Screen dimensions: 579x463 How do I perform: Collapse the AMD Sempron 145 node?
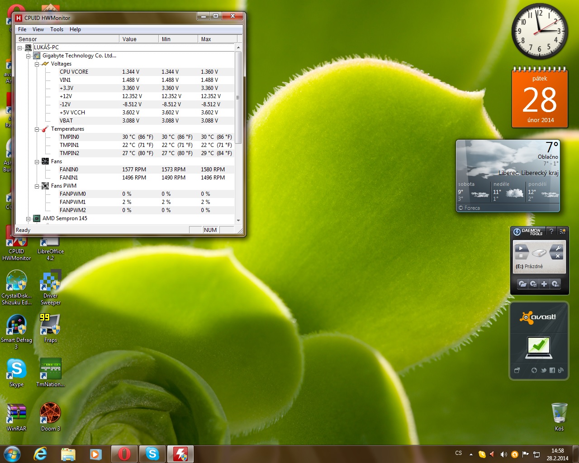(x=28, y=219)
